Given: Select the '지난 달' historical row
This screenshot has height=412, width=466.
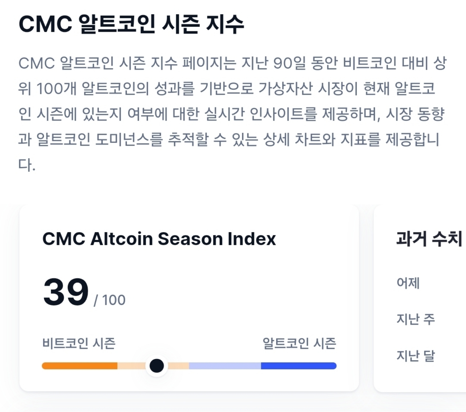Looking at the screenshot, I should click(x=415, y=355).
